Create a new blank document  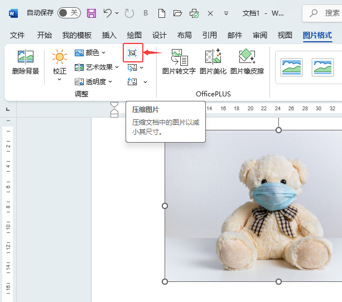162,13
